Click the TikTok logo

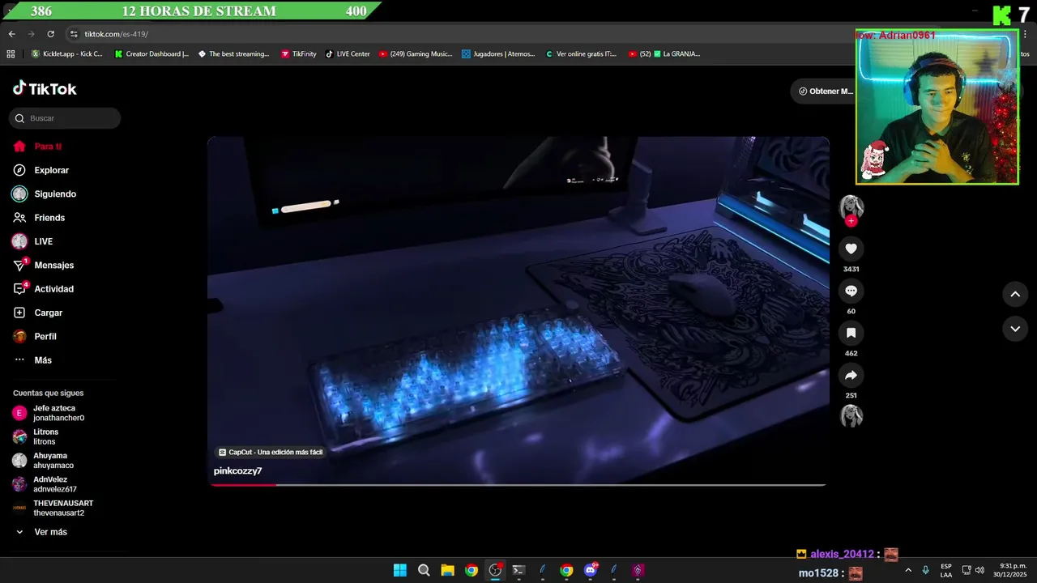[x=45, y=88]
